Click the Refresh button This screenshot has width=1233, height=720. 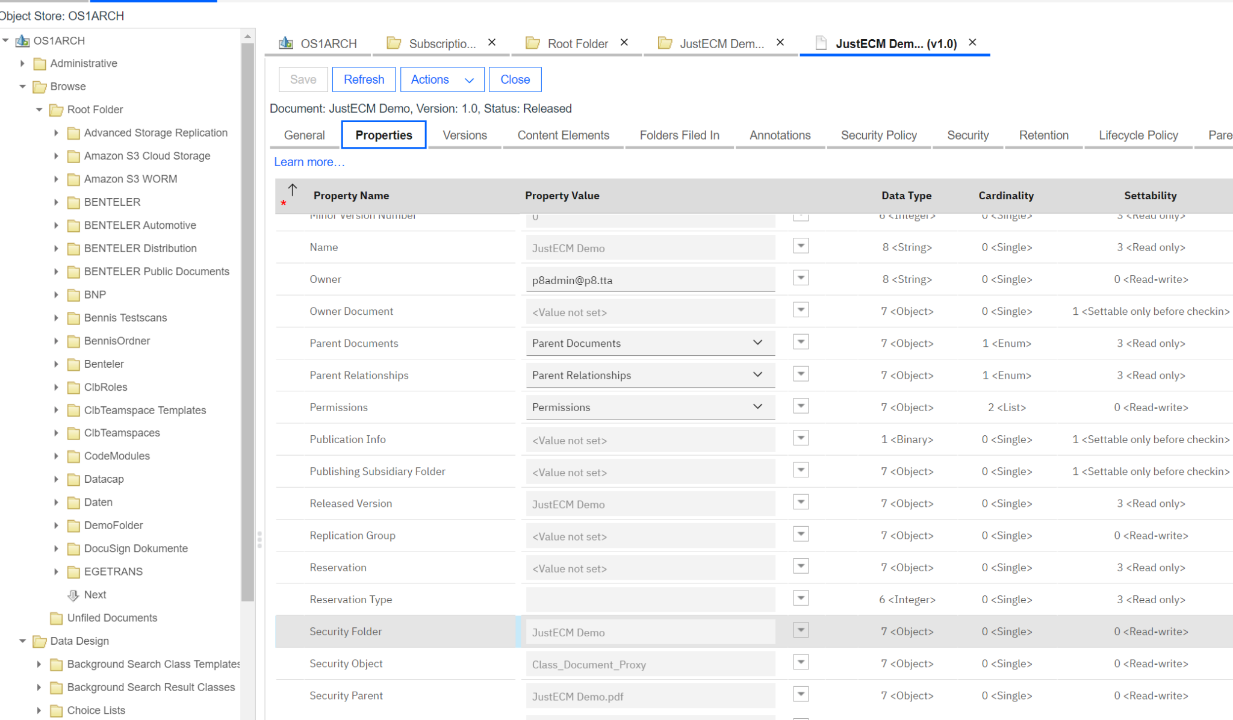[364, 79]
